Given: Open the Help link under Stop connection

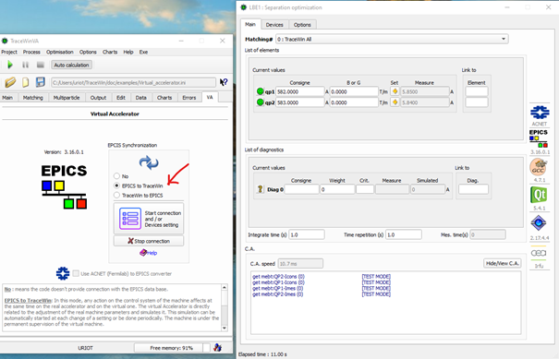Looking at the screenshot, I should tap(149, 253).
